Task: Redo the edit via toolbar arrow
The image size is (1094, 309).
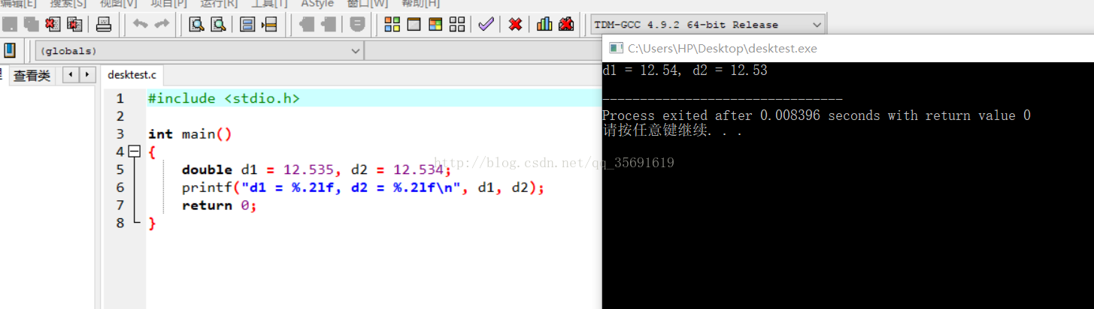Action: tap(161, 24)
